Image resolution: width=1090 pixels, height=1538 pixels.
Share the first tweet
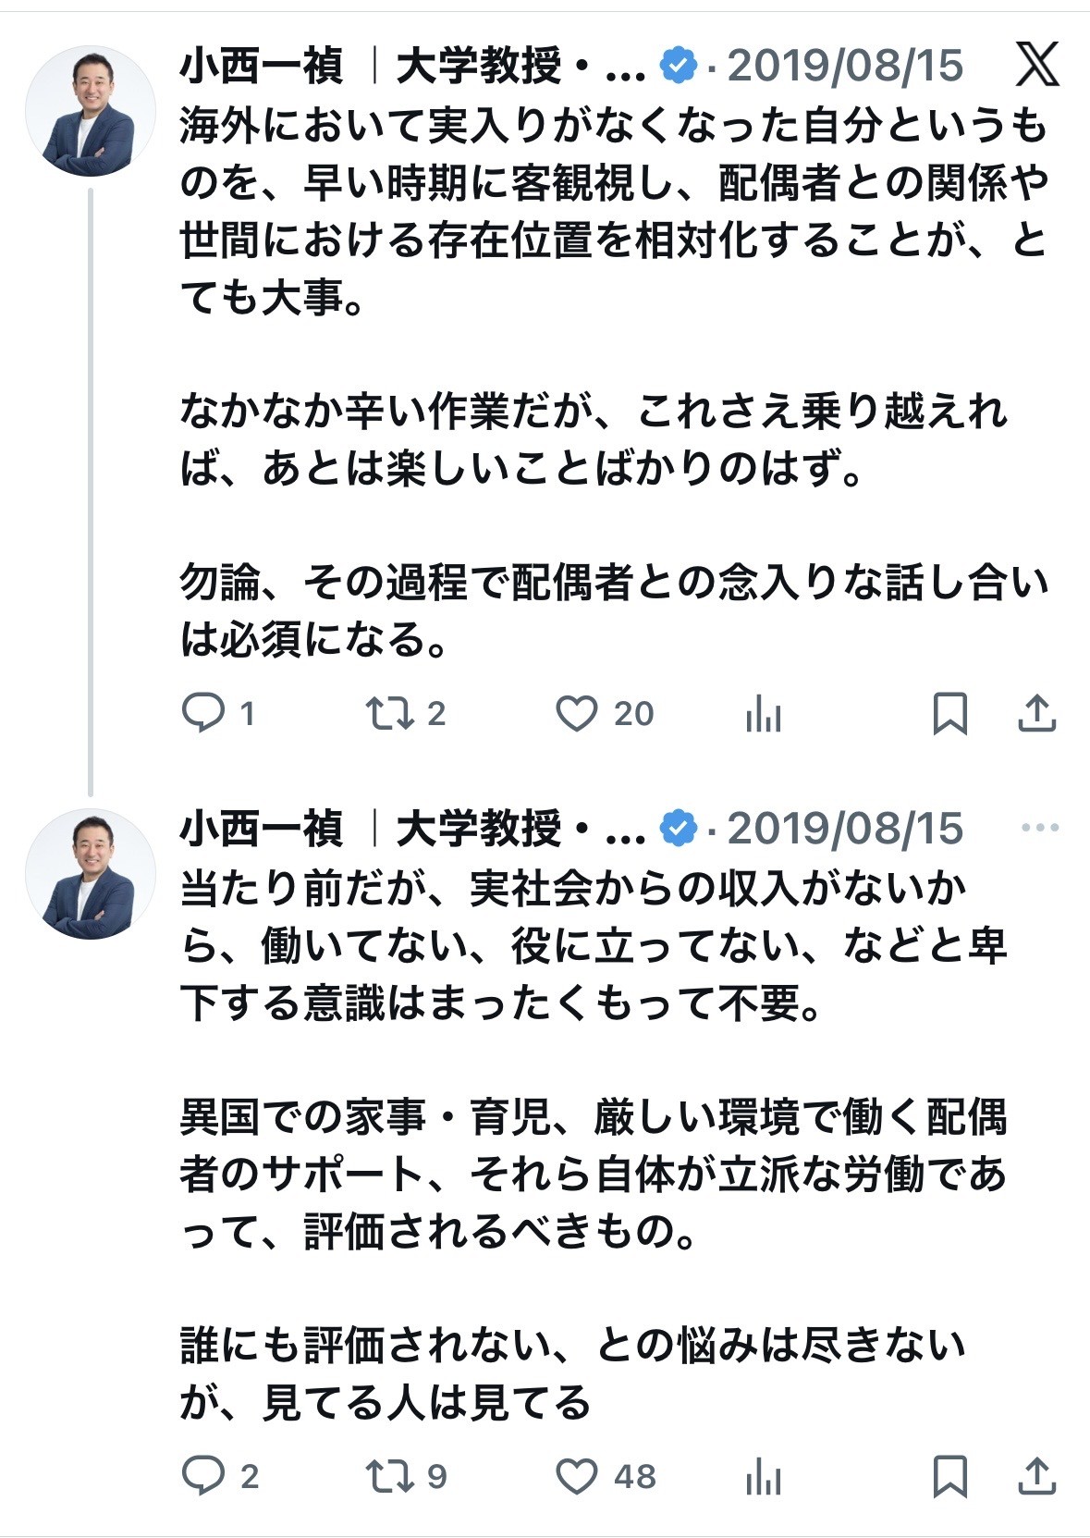click(x=1036, y=713)
